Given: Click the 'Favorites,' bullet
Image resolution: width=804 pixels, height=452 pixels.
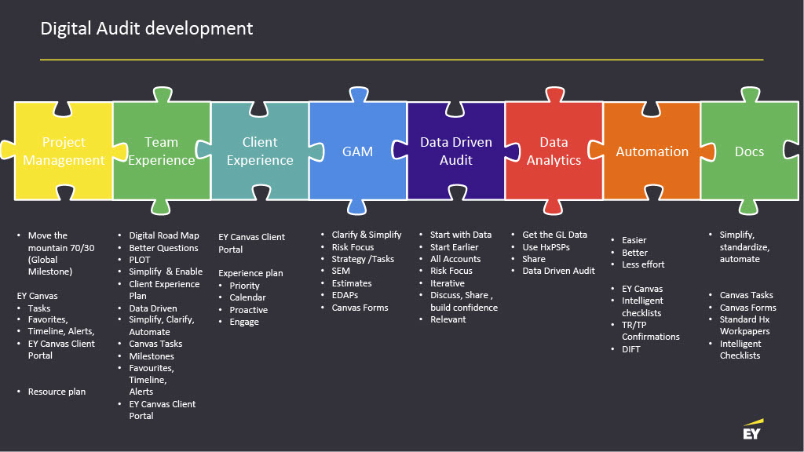Looking at the screenshot, I should coord(48,319).
